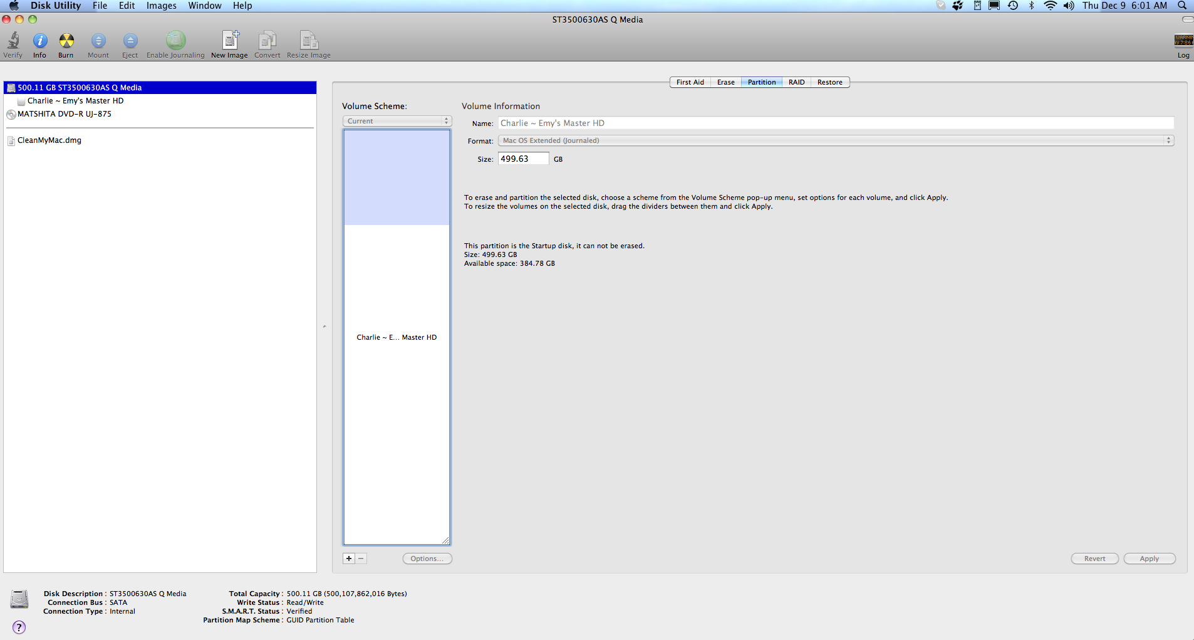Viewport: 1194px width, 640px height.
Task: Click the Burn toolbar icon
Action: tap(66, 45)
